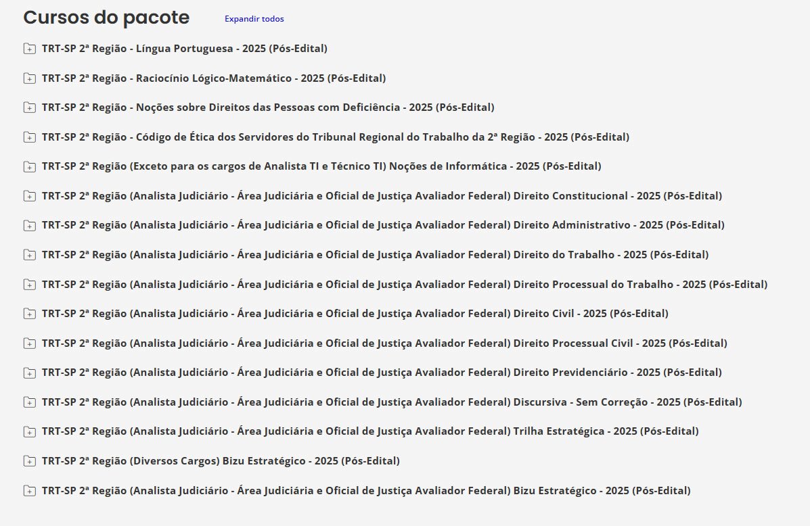
Task: Click the Língua Portuguesa course title text
Action: (184, 49)
